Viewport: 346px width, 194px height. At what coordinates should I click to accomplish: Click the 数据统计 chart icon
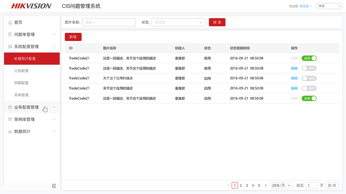point(10,131)
